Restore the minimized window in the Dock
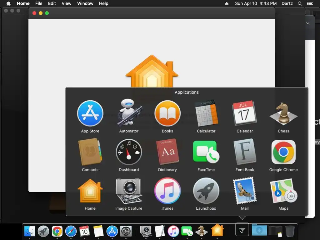 point(275,231)
